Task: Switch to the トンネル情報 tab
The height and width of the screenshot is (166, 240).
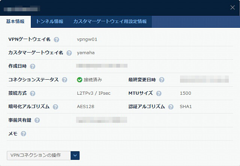Action: [49, 21]
